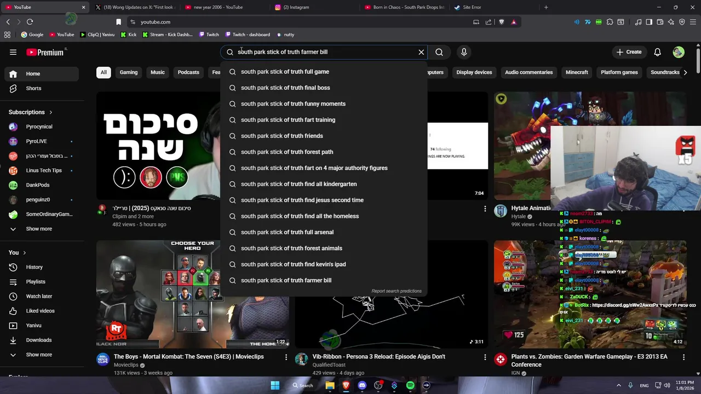
Task: Open the Kick bookmark
Action: click(x=129, y=34)
